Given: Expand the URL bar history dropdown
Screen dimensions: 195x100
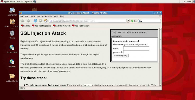Looking at the screenshot, I should [x=128, y=21].
